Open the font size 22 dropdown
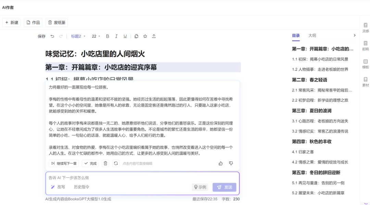 pos(96,36)
